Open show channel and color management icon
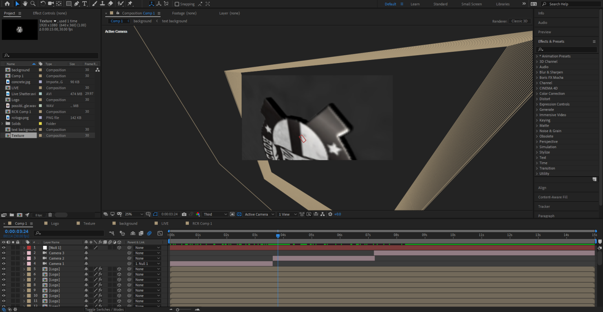This screenshot has width=603, height=312. tap(197, 214)
